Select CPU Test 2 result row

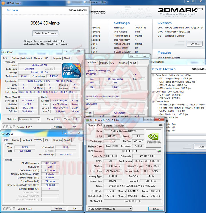[x=170, y=98]
